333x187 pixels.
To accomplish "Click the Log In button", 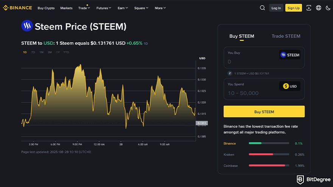I will pyautogui.click(x=276, y=8).
